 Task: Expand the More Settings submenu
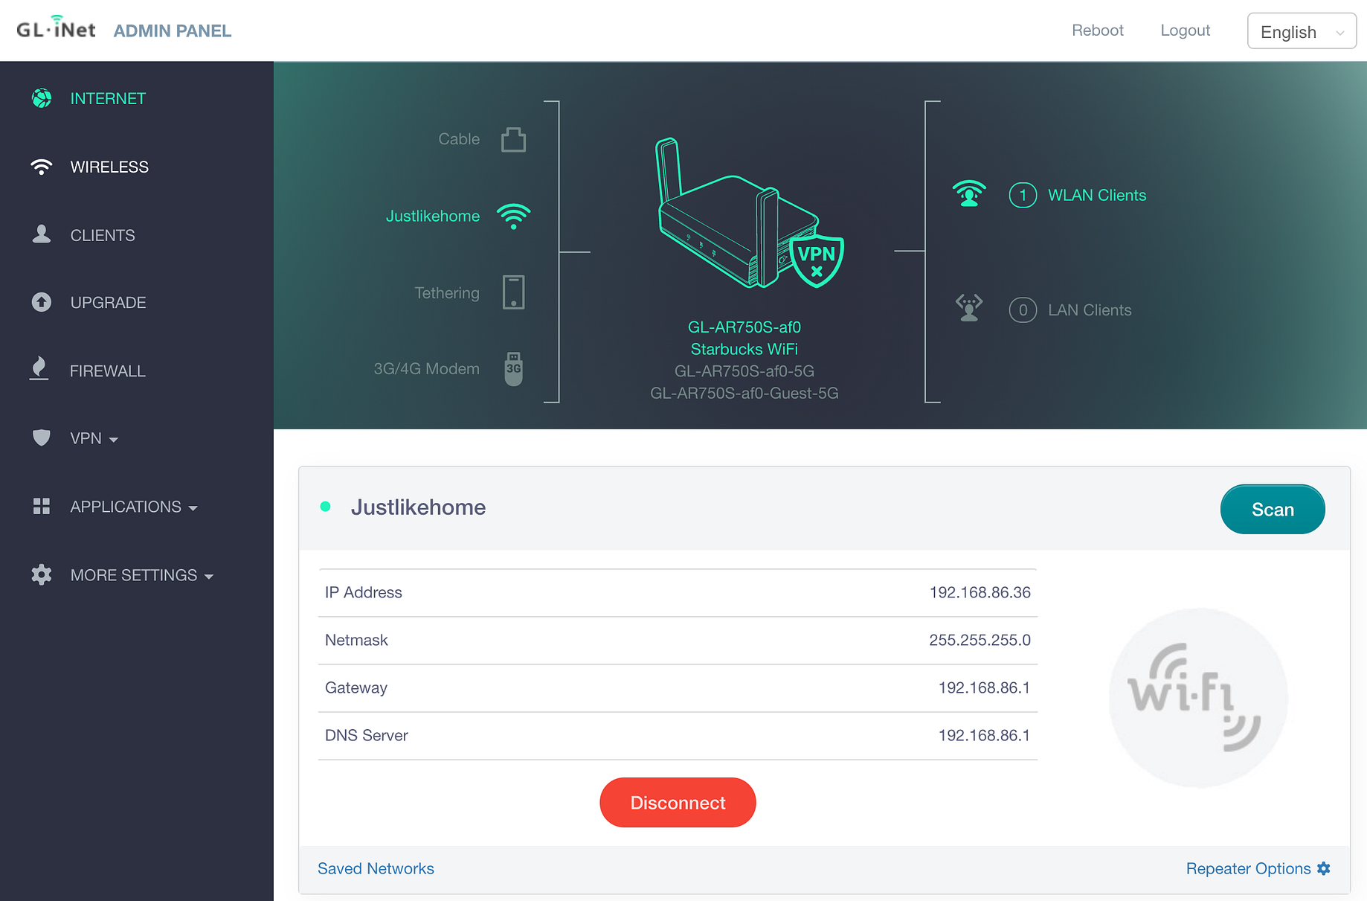pos(142,575)
